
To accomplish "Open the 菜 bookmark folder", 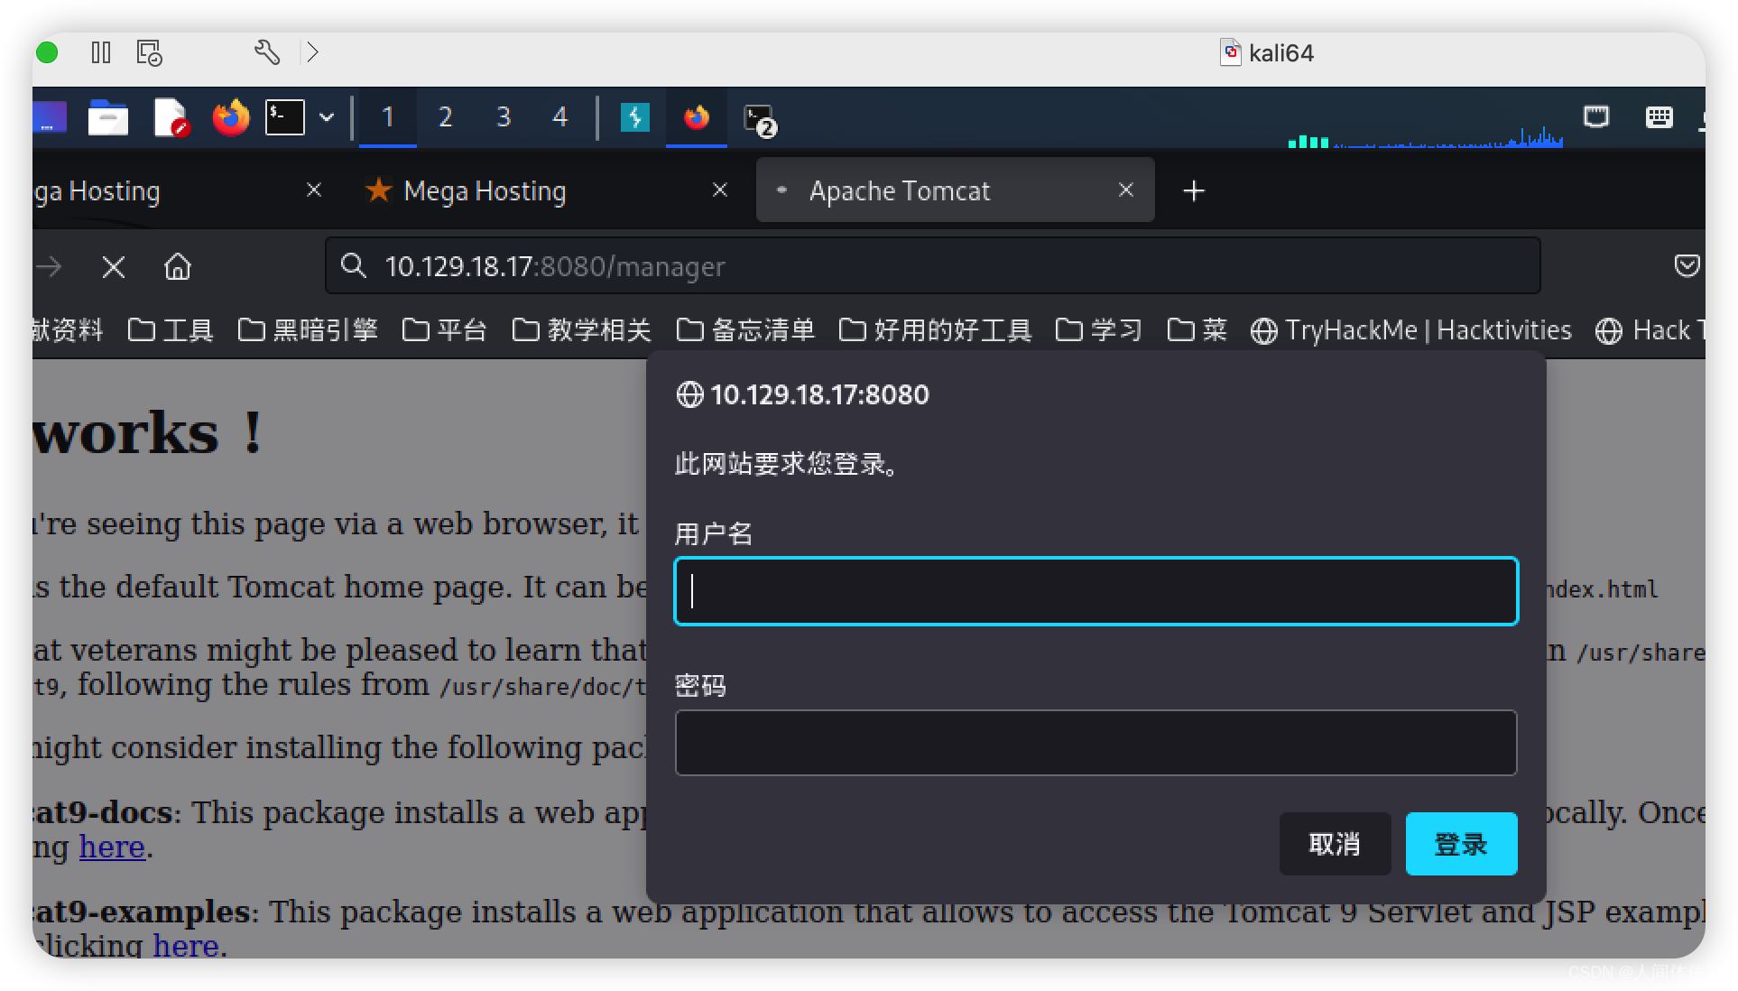I will [x=1197, y=330].
